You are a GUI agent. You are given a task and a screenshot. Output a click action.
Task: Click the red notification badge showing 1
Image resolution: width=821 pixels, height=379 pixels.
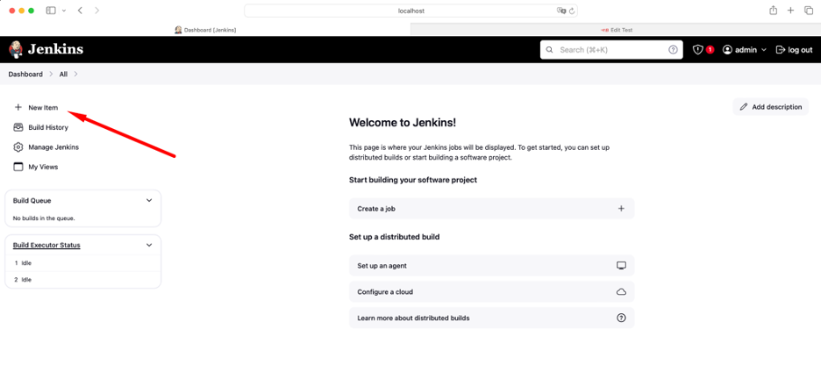click(710, 50)
